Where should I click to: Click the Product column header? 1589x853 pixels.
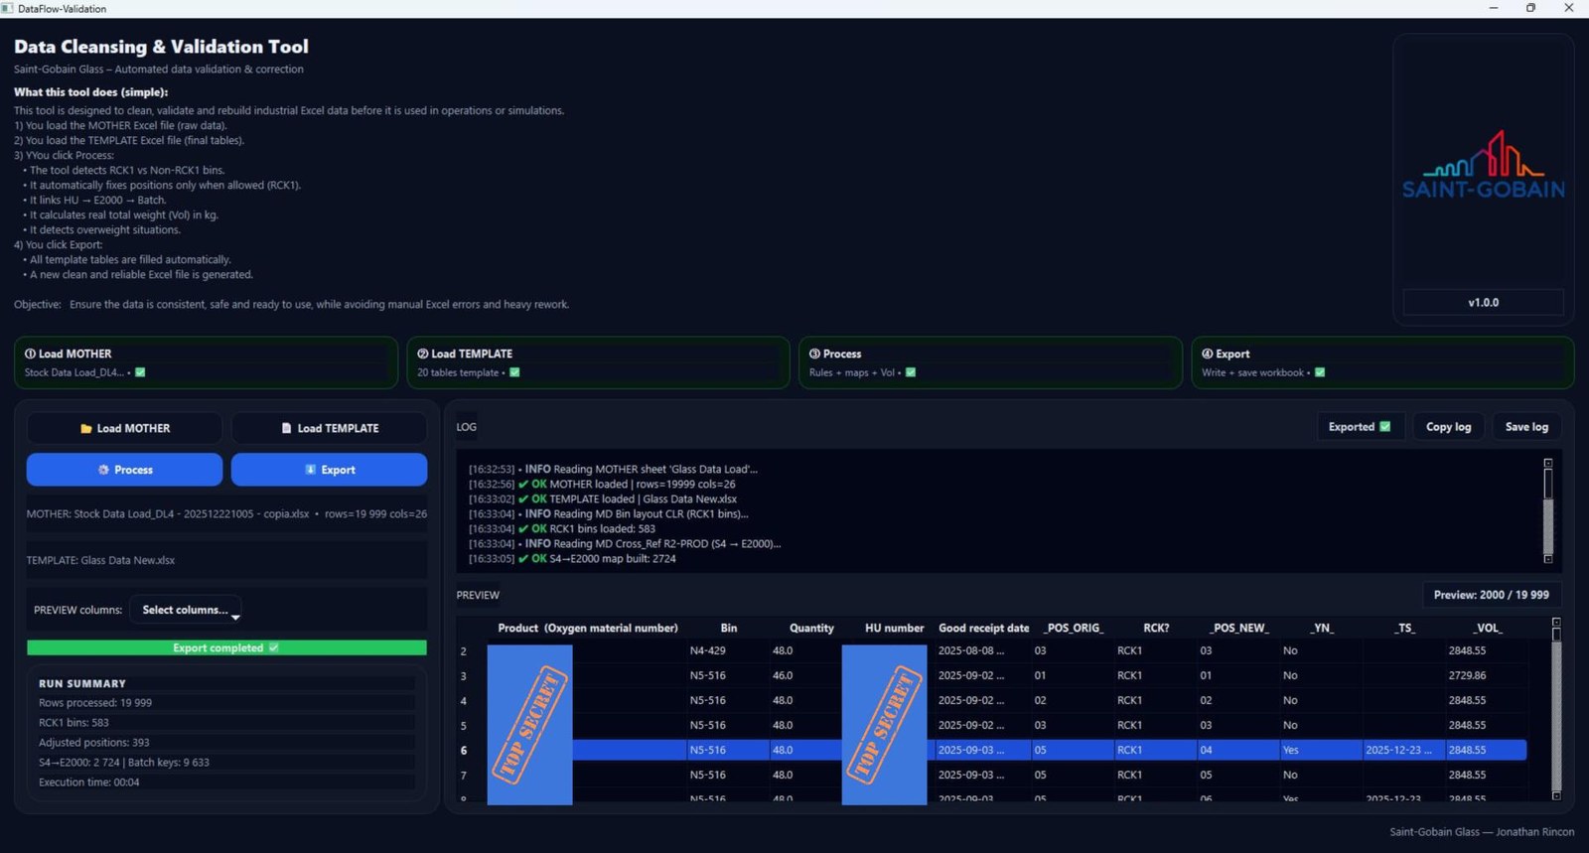(588, 628)
